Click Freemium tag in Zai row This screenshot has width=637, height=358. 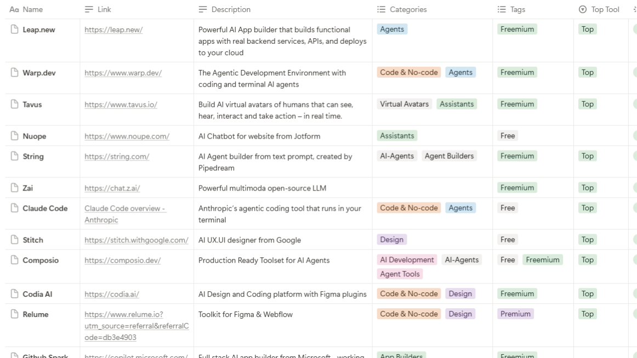point(517,187)
